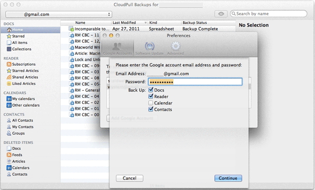Screen dimensions: 315x190
Task: Click the Quick Look eye button
Action: click(x=221, y=14)
